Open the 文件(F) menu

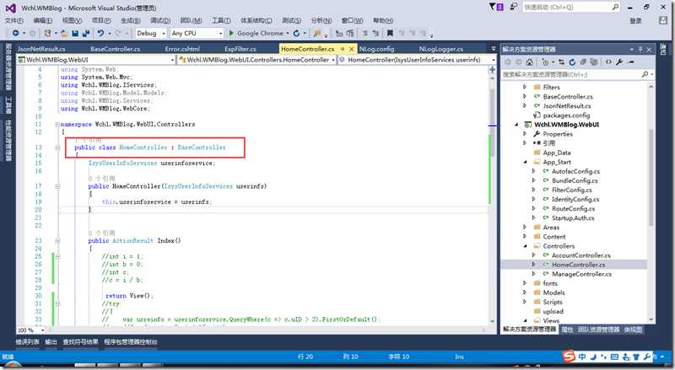pyautogui.click(x=13, y=20)
